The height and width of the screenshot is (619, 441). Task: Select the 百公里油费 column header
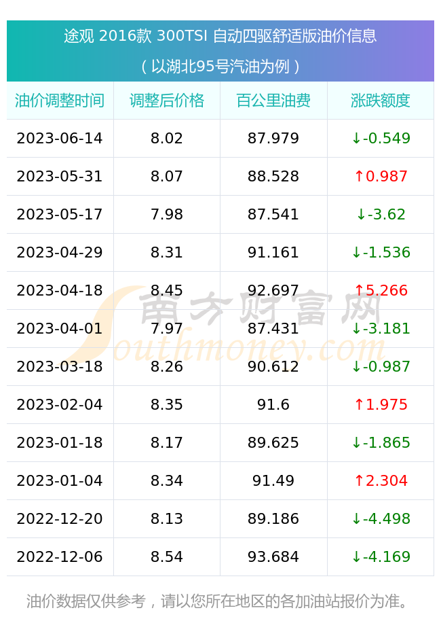coord(273,101)
